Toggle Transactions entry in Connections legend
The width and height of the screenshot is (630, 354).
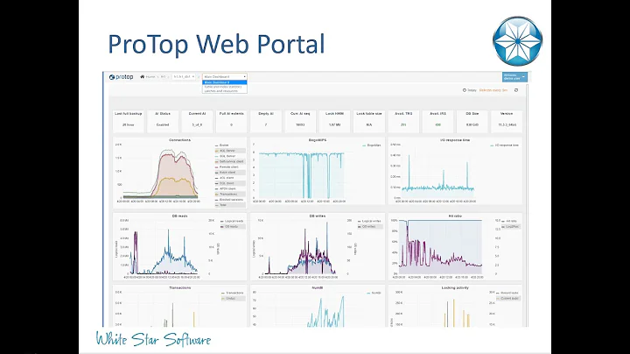coord(230,194)
